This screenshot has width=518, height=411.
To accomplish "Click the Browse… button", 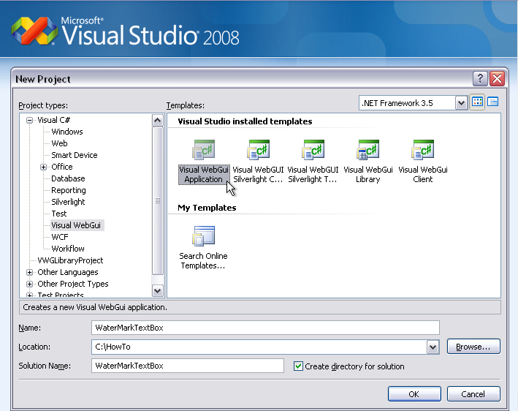I will 473,347.
